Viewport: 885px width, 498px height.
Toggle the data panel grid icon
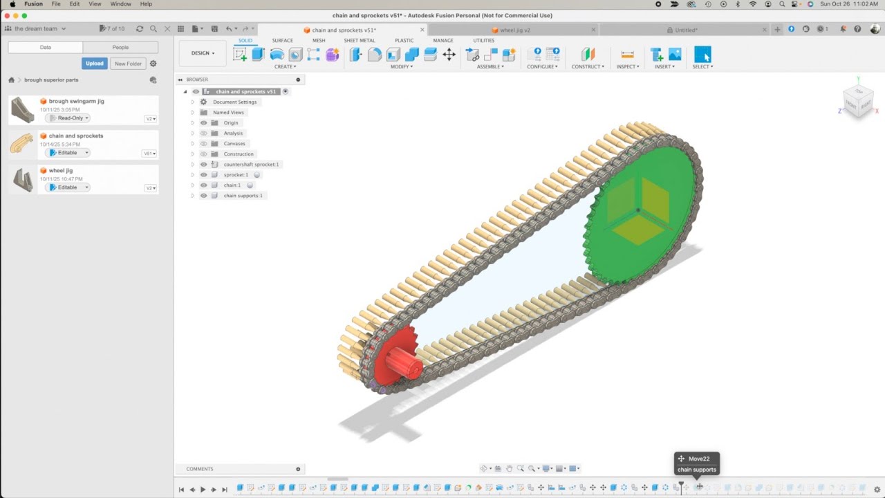pos(181,29)
